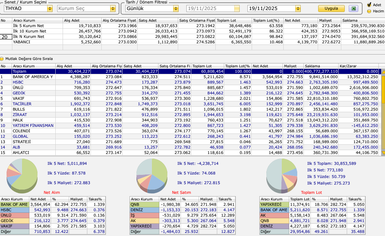Click Net Adet header in Net Alım table
Viewport: 385px width, 236px height.
[40, 199]
